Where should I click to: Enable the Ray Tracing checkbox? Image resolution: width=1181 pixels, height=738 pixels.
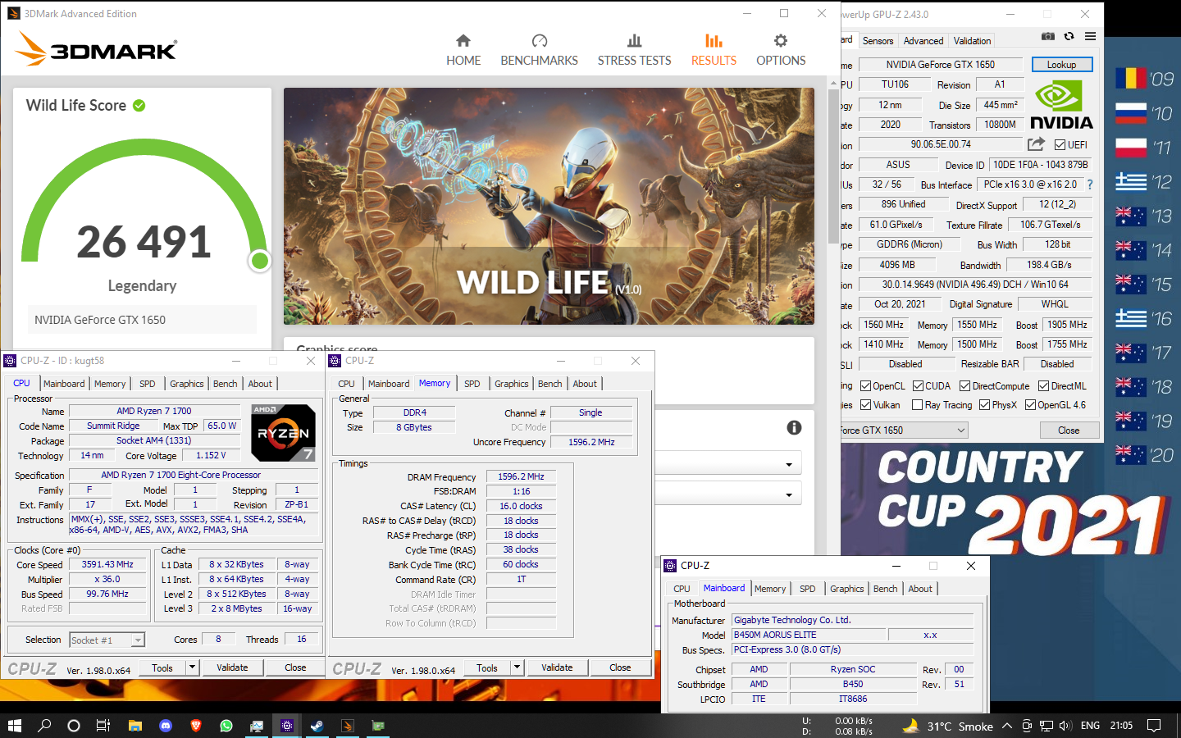coord(917,405)
